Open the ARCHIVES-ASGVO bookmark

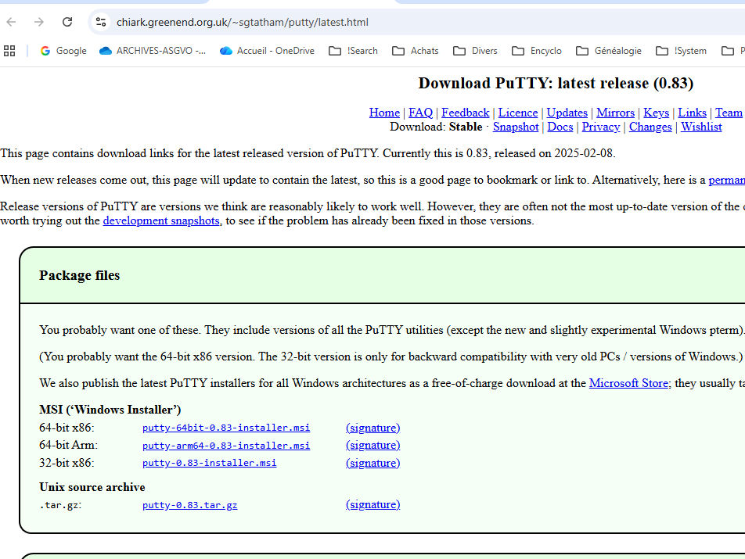(153, 51)
